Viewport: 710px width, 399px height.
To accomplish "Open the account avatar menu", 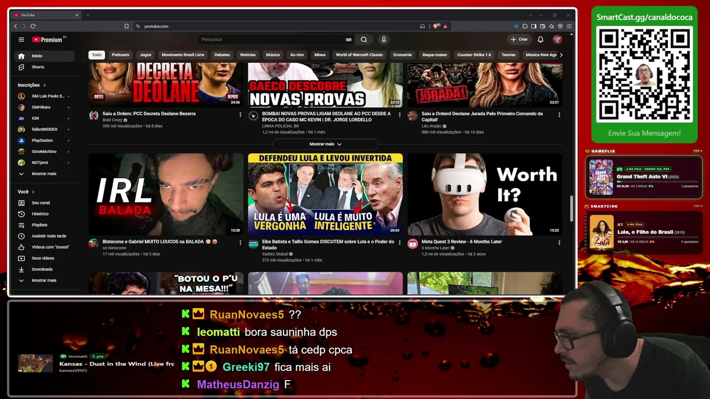I will (x=557, y=39).
